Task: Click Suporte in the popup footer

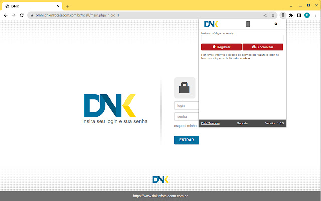Action: [x=242, y=123]
